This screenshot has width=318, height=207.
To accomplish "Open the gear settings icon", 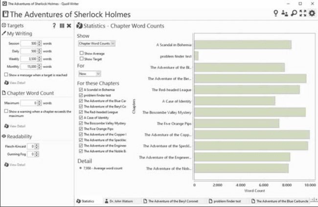I will tap(312, 14).
